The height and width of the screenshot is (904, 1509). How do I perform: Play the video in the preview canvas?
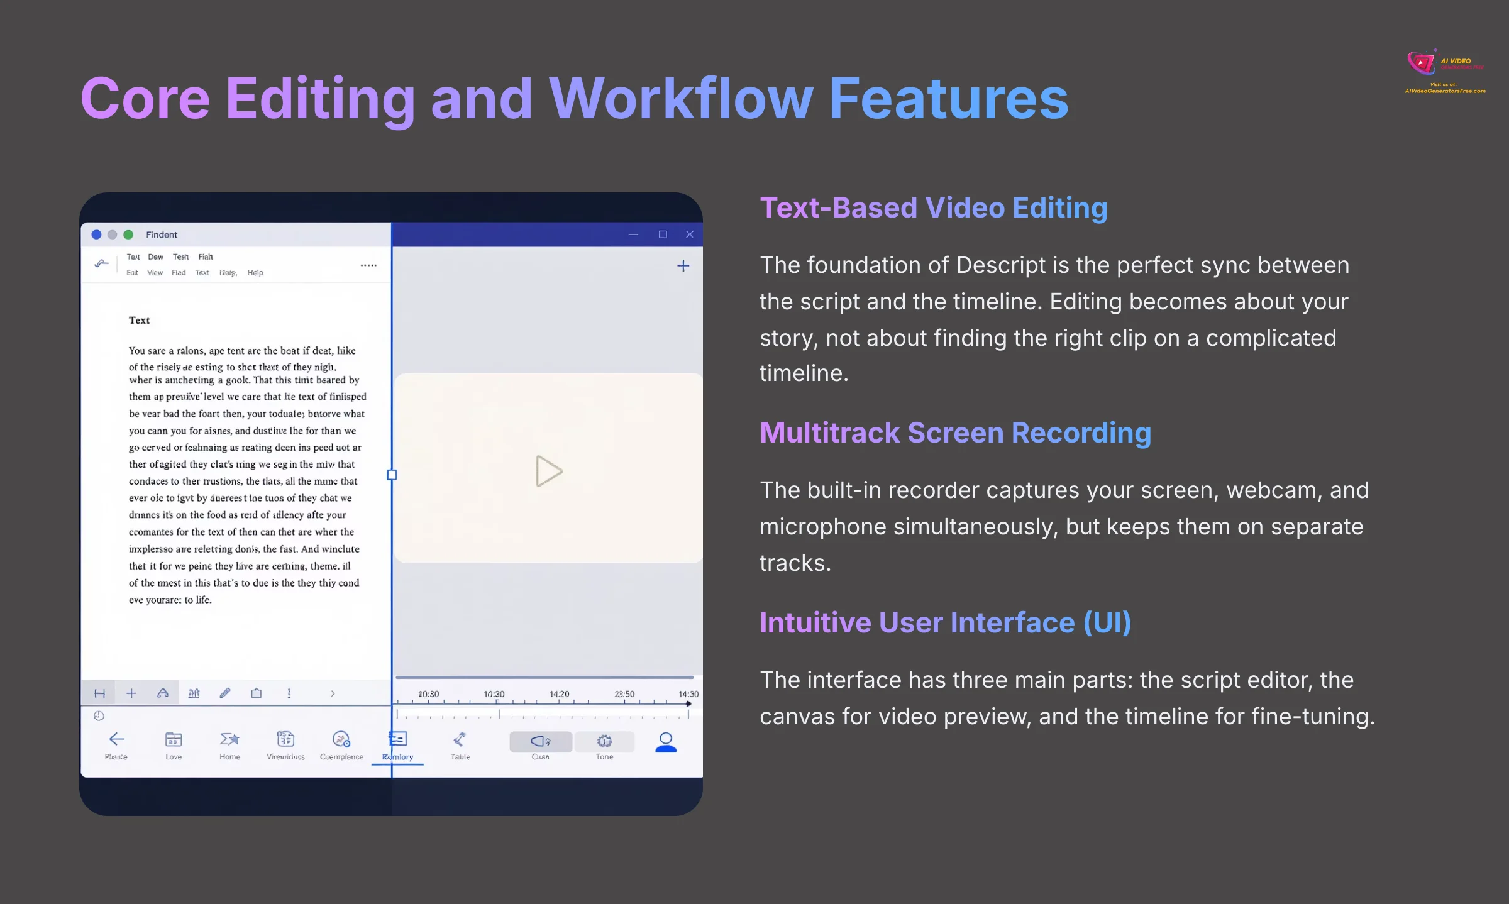(x=549, y=471)
